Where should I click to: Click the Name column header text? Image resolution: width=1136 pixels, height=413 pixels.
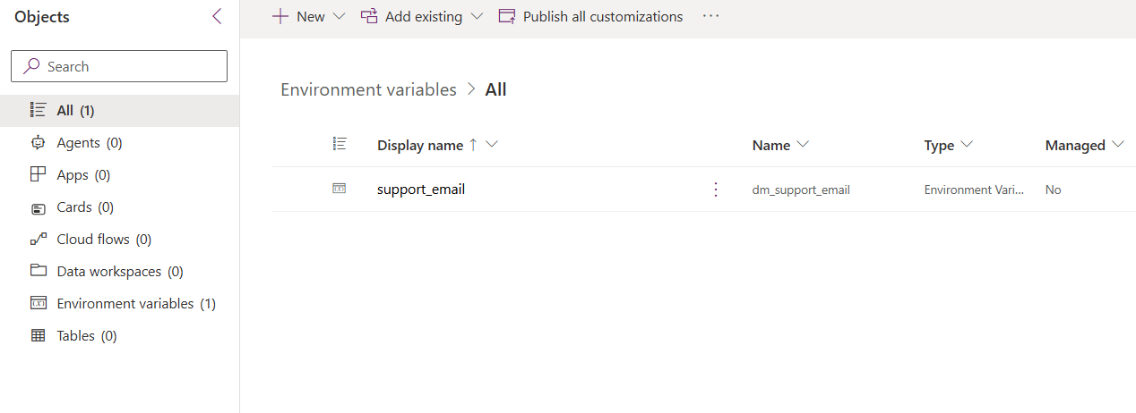(x=771, y=145)
